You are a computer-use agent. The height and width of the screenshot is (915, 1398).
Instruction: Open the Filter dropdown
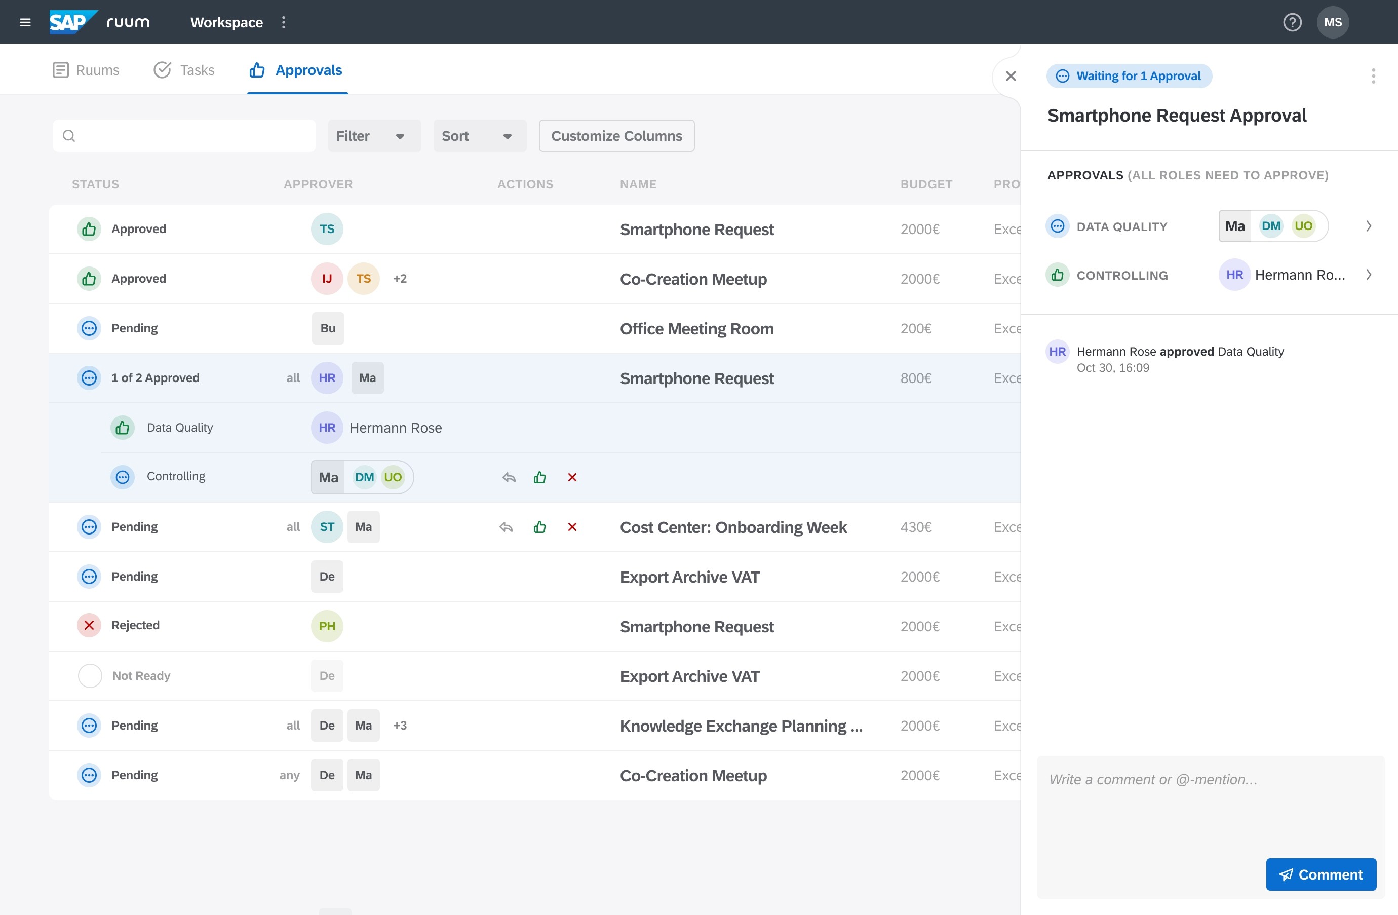coord(374,136)
